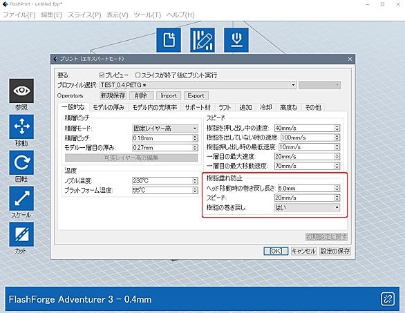This screenshot has width=405, height=313.
Task: Adjust the 積層ピッチ spinner arrows
Action: click(x=196, y=138)
